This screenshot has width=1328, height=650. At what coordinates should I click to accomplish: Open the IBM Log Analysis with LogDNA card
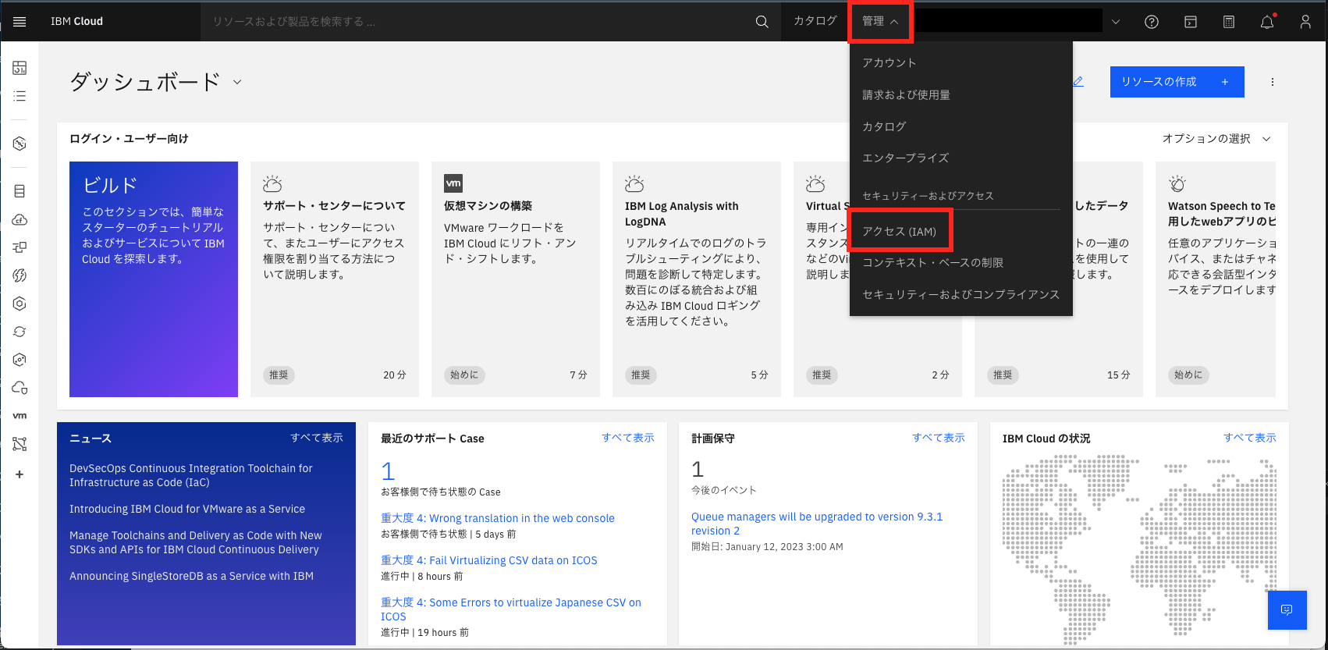tap(697, 279)
